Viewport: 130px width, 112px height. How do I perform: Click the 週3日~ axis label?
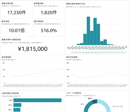tap(11, 105)
